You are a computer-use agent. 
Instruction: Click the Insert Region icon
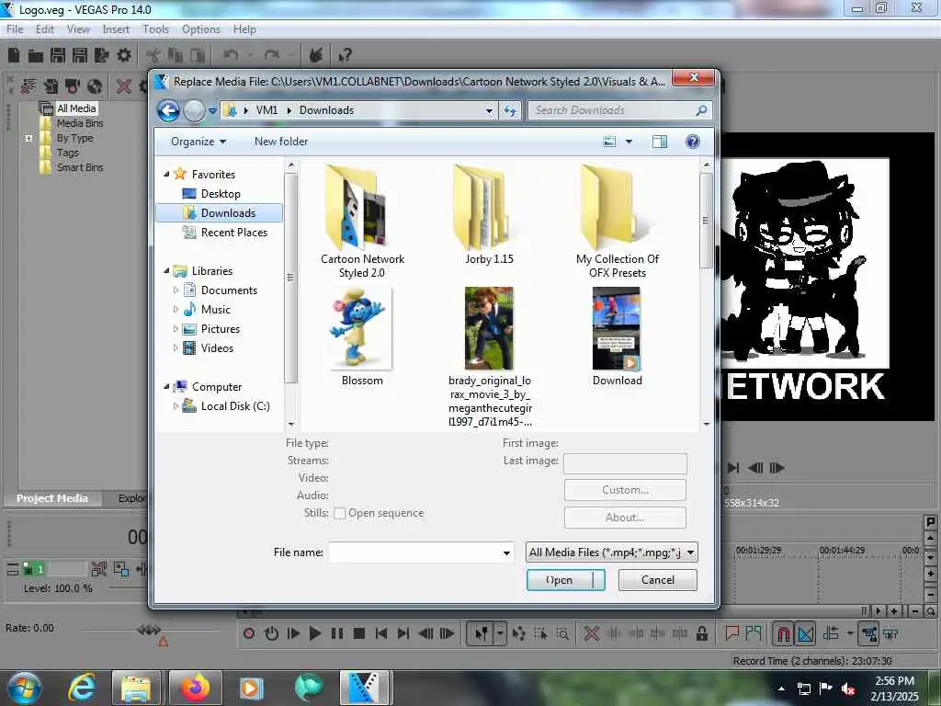(x=754, y=633)
